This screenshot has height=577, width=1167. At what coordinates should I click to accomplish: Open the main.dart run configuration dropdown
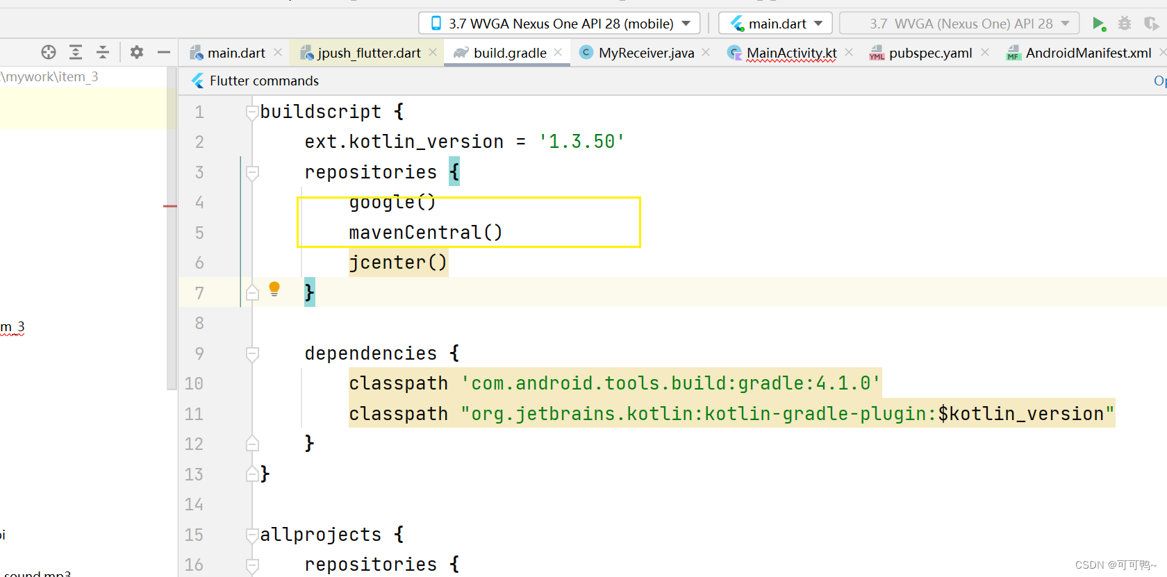click(775, 24)
